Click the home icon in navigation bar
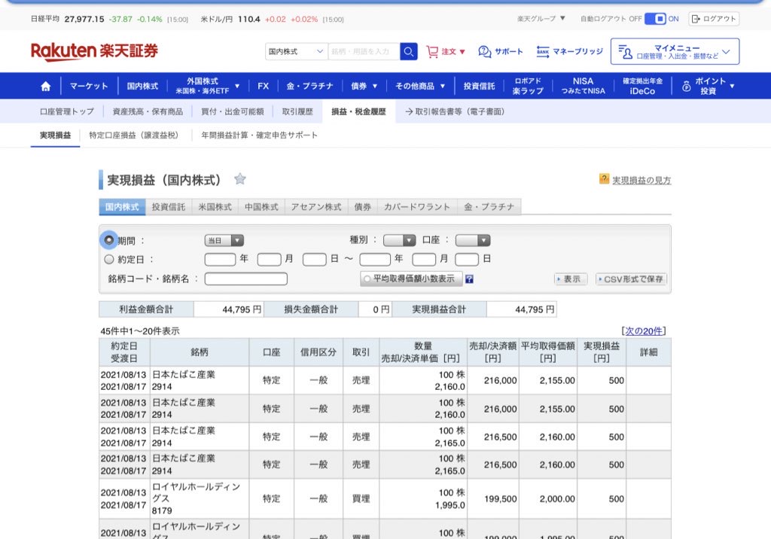The image size is (771, 539). click(45, 87)
